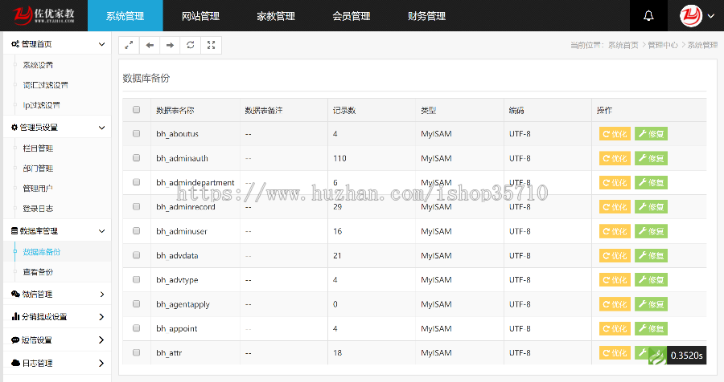
Task: Click 优化 button for bh_adminauth
Action: tap(615, 159)
